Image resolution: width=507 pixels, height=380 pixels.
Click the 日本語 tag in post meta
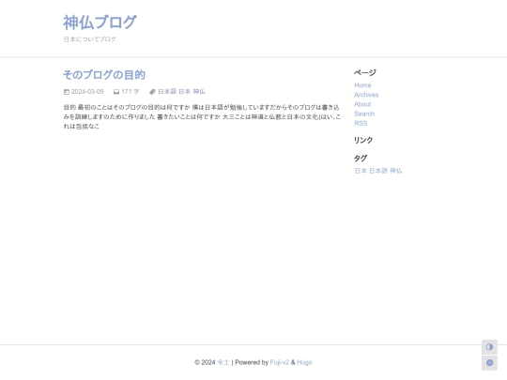pos(167,92)
